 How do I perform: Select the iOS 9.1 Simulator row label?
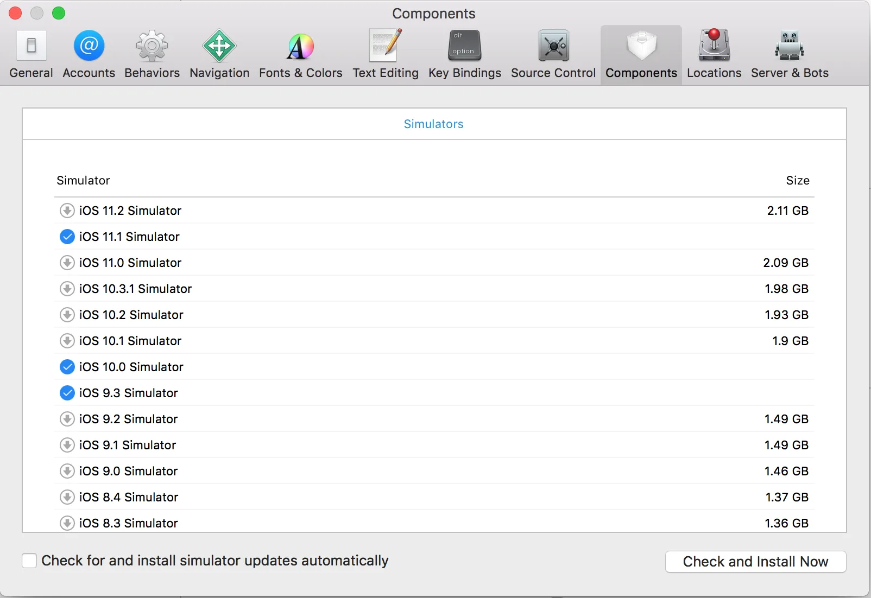(x=128, y=445)
